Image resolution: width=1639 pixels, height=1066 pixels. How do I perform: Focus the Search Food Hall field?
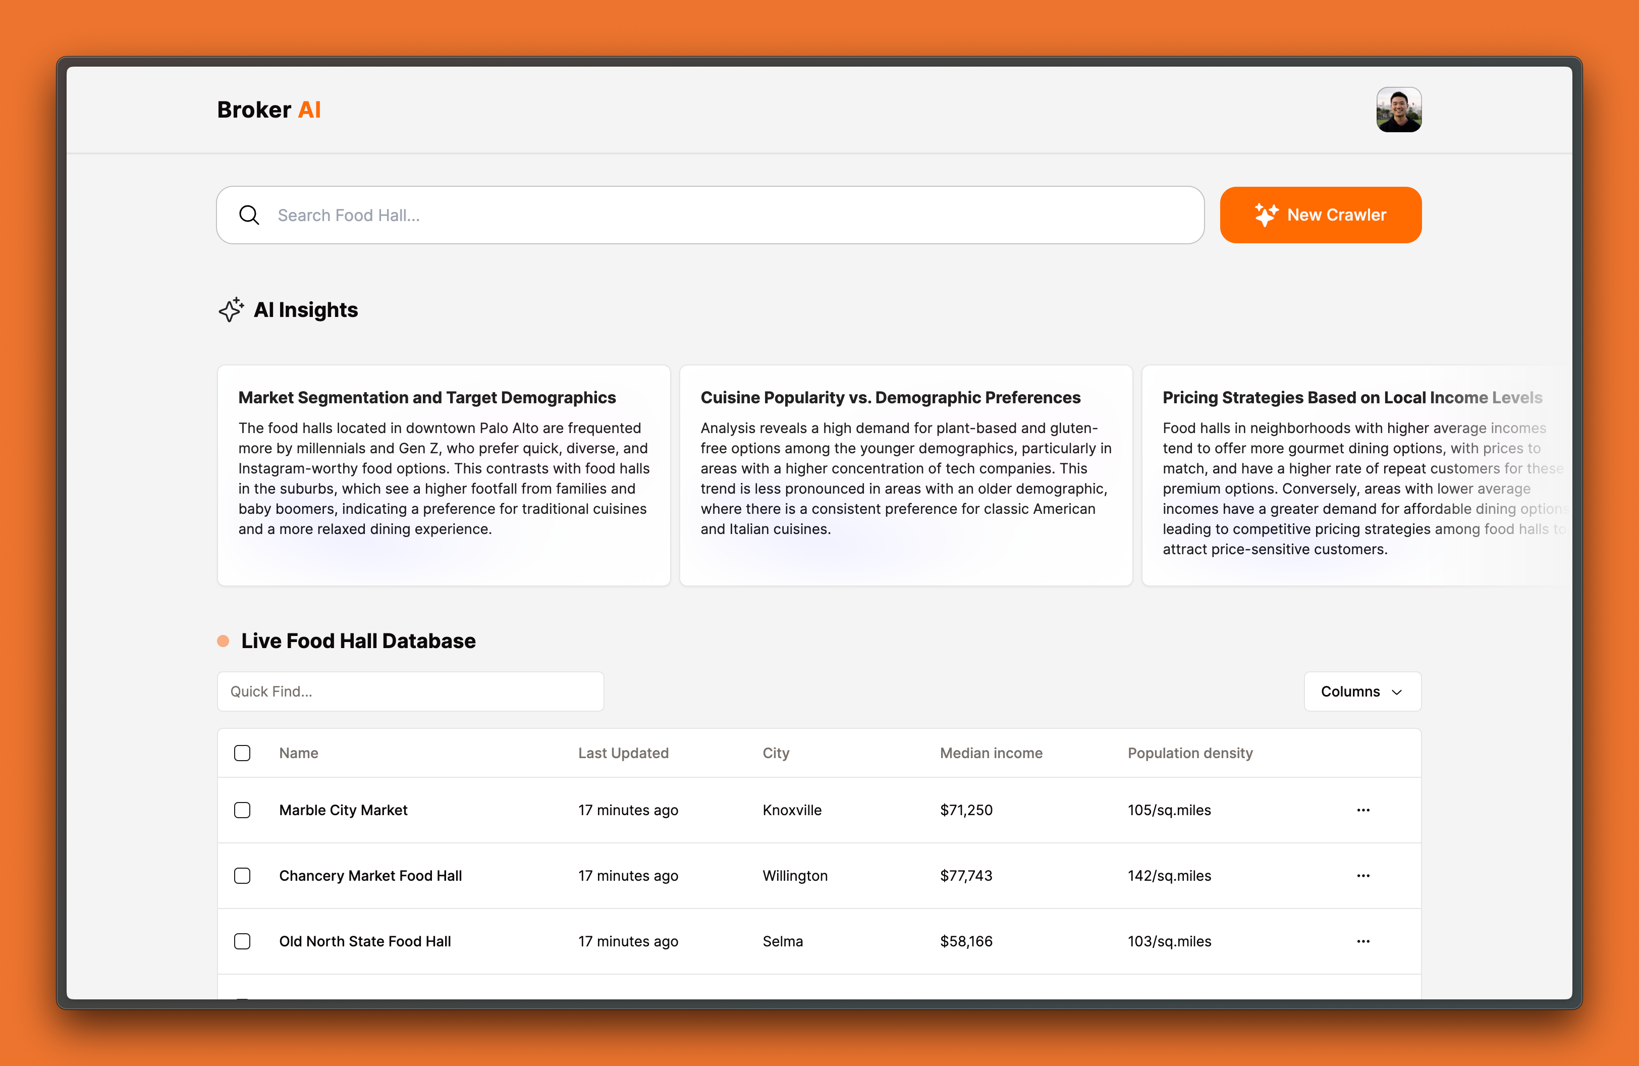pyautogui.click(x=723, y=216)
